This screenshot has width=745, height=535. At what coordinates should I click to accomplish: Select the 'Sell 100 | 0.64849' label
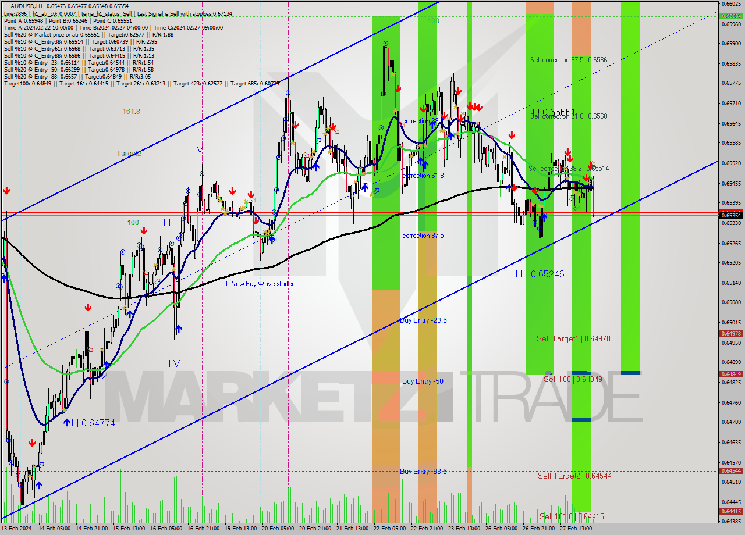(x=573, y=379)
